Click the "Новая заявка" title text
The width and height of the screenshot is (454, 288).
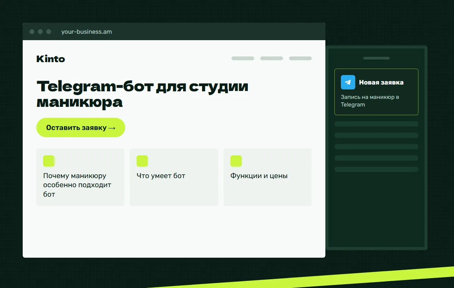tap(381, 82)
